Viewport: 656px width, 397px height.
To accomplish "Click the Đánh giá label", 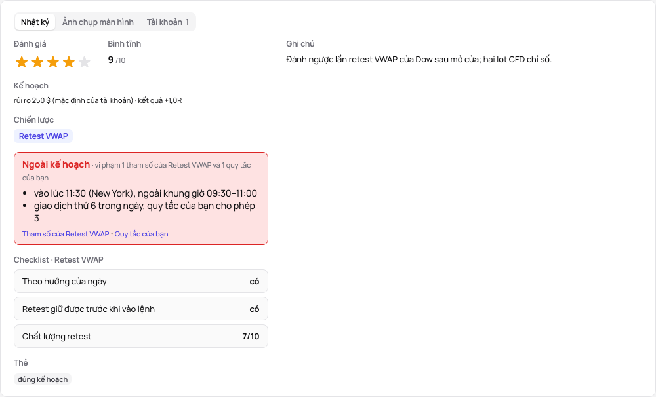I will click(x=30, y=44).
